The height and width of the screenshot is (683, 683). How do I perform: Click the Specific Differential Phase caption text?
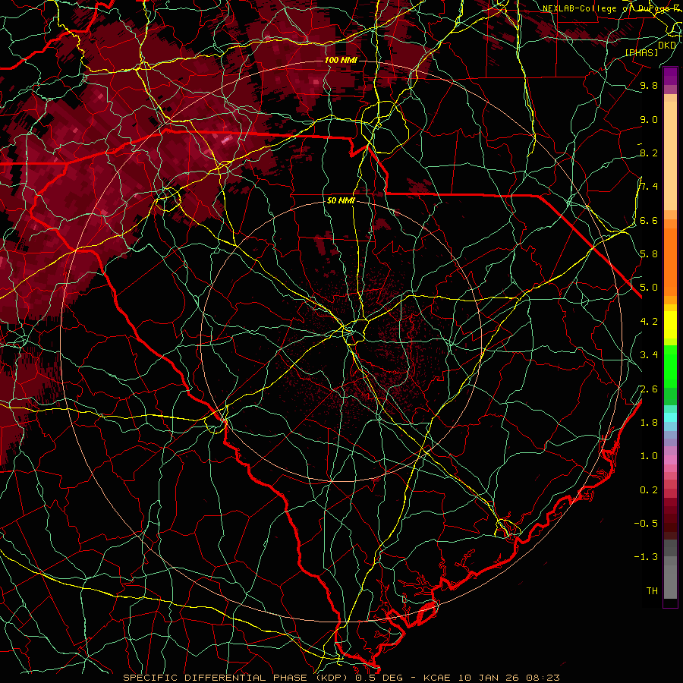coord(236,678)
